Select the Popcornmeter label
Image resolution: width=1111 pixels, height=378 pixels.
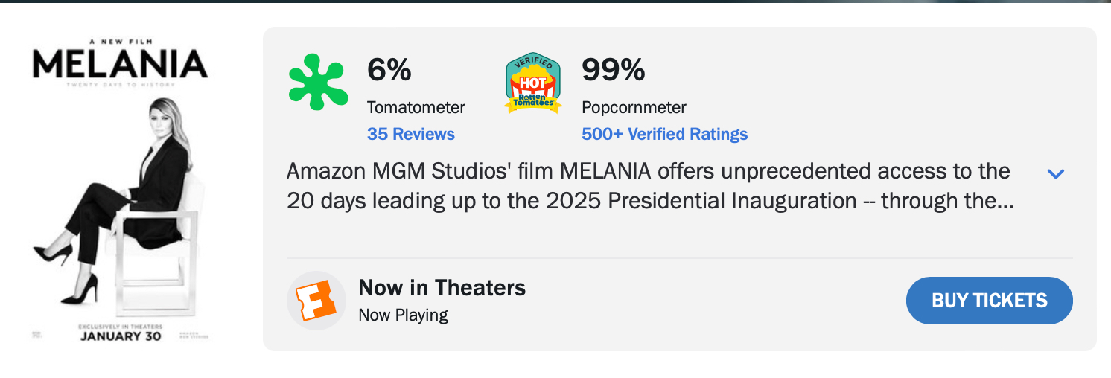pyautogui.click(x=634, y=107)
